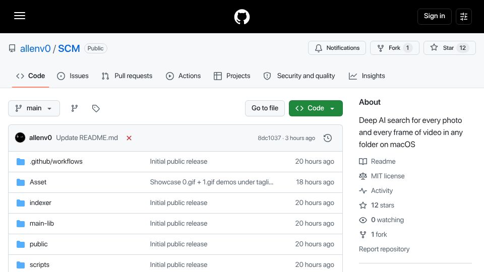Click the scripts folder icon
This screenshot has height=272, width=484.
(20, 264)
